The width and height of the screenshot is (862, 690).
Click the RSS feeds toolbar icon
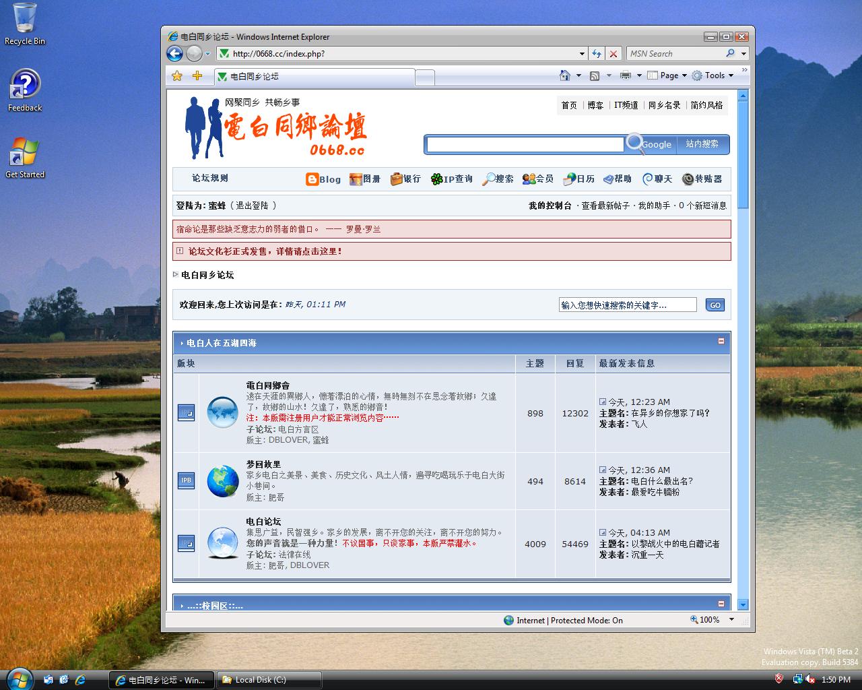tap(595, 75)
